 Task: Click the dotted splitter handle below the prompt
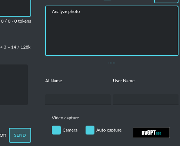click(112, 63)
